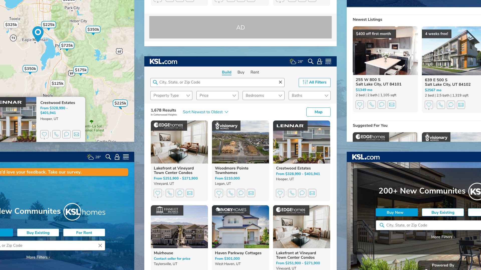Clear the search field with the X icon
Image resolution: width=481 pixels, height=270 pixels.
(280, 82)
